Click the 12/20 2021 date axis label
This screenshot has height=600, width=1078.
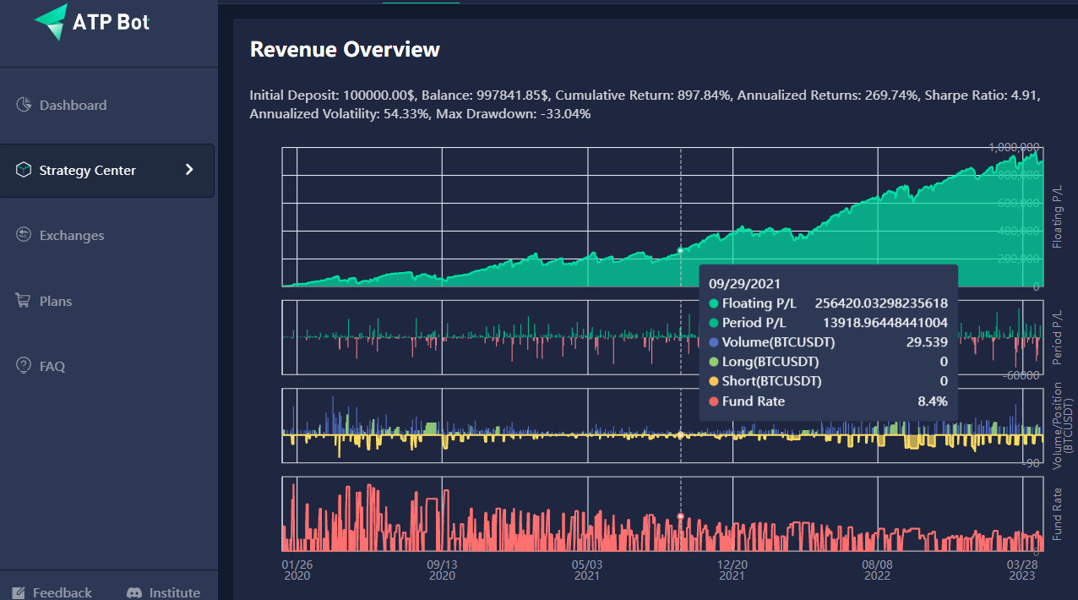[x=732, y=570]
